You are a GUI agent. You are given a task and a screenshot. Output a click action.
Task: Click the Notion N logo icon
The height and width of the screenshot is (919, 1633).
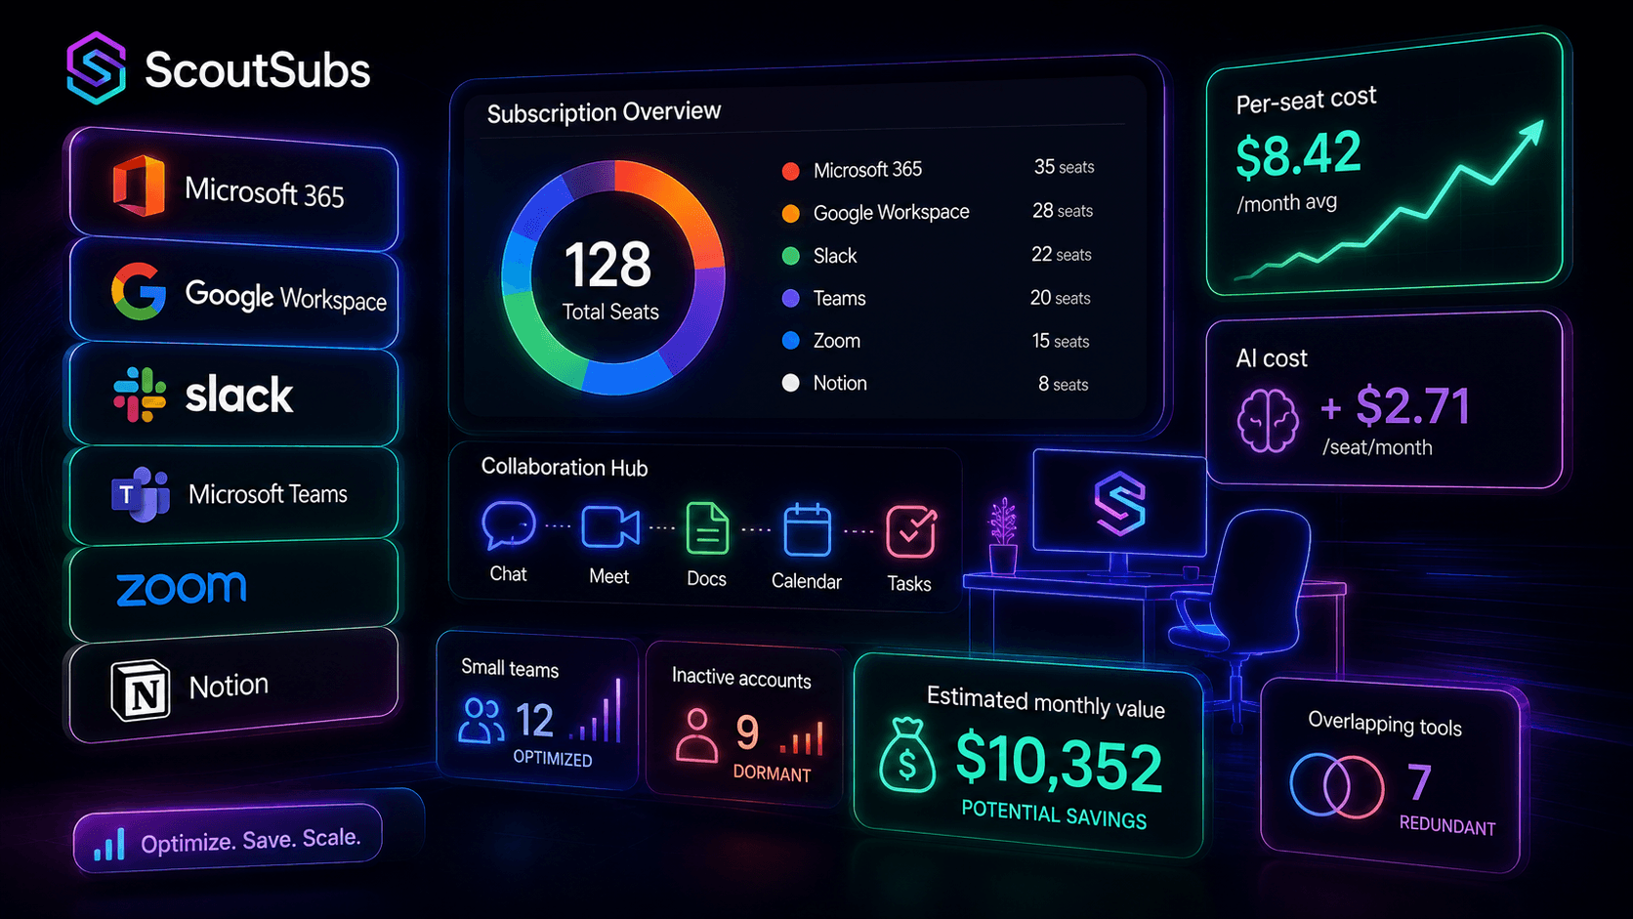click(x=141, y=690)
